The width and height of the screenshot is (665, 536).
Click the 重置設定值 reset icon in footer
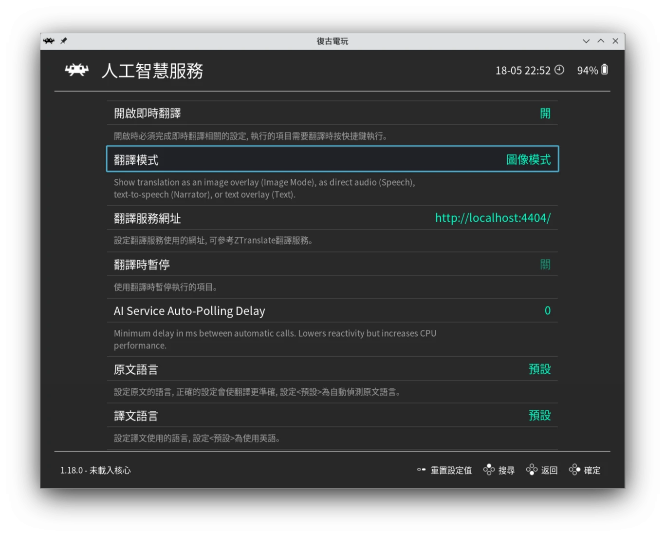point(421,470)
